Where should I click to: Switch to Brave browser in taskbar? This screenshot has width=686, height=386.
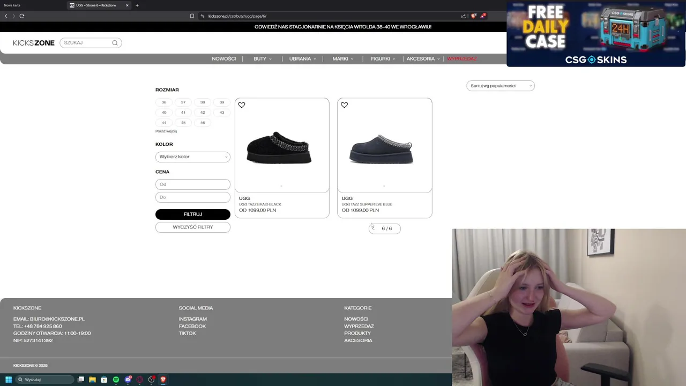tap(163, 380)
